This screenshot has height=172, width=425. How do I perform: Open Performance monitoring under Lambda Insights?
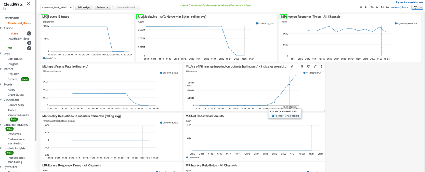(x=16, y=160)
